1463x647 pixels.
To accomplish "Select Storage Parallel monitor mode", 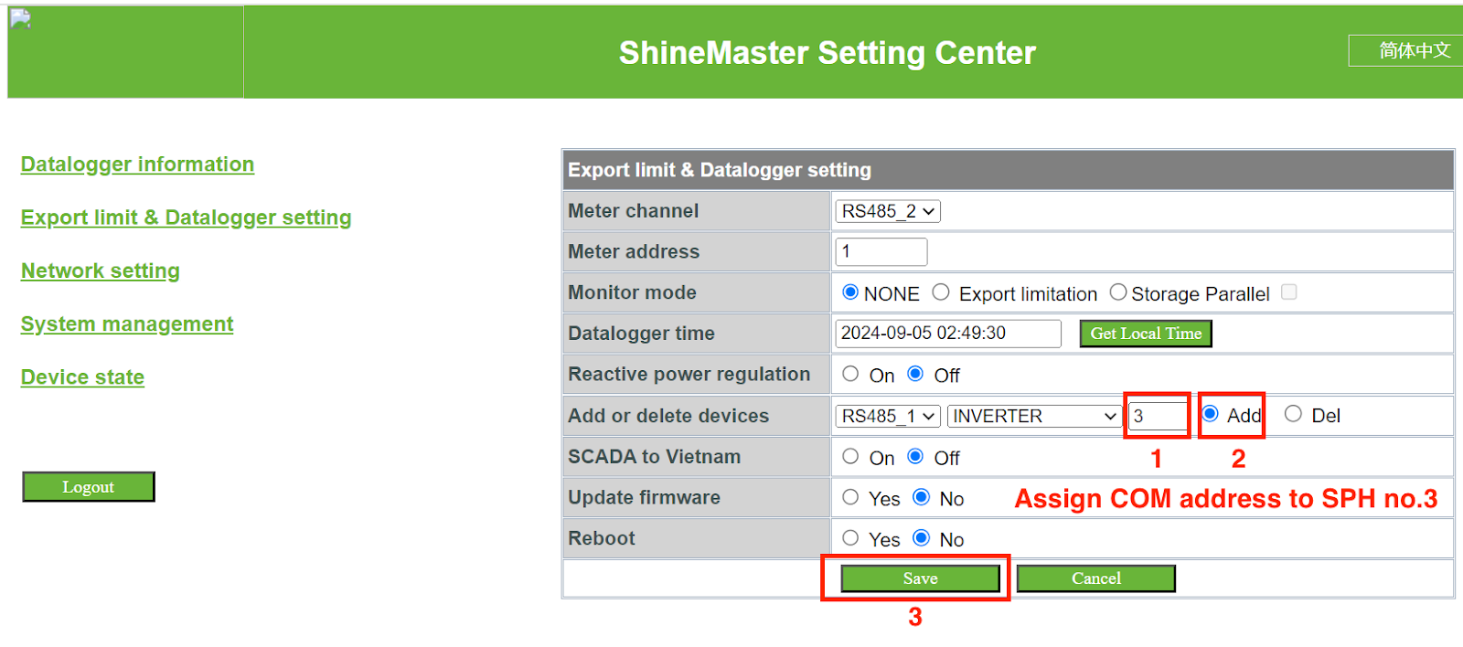I will [1117, 292].
